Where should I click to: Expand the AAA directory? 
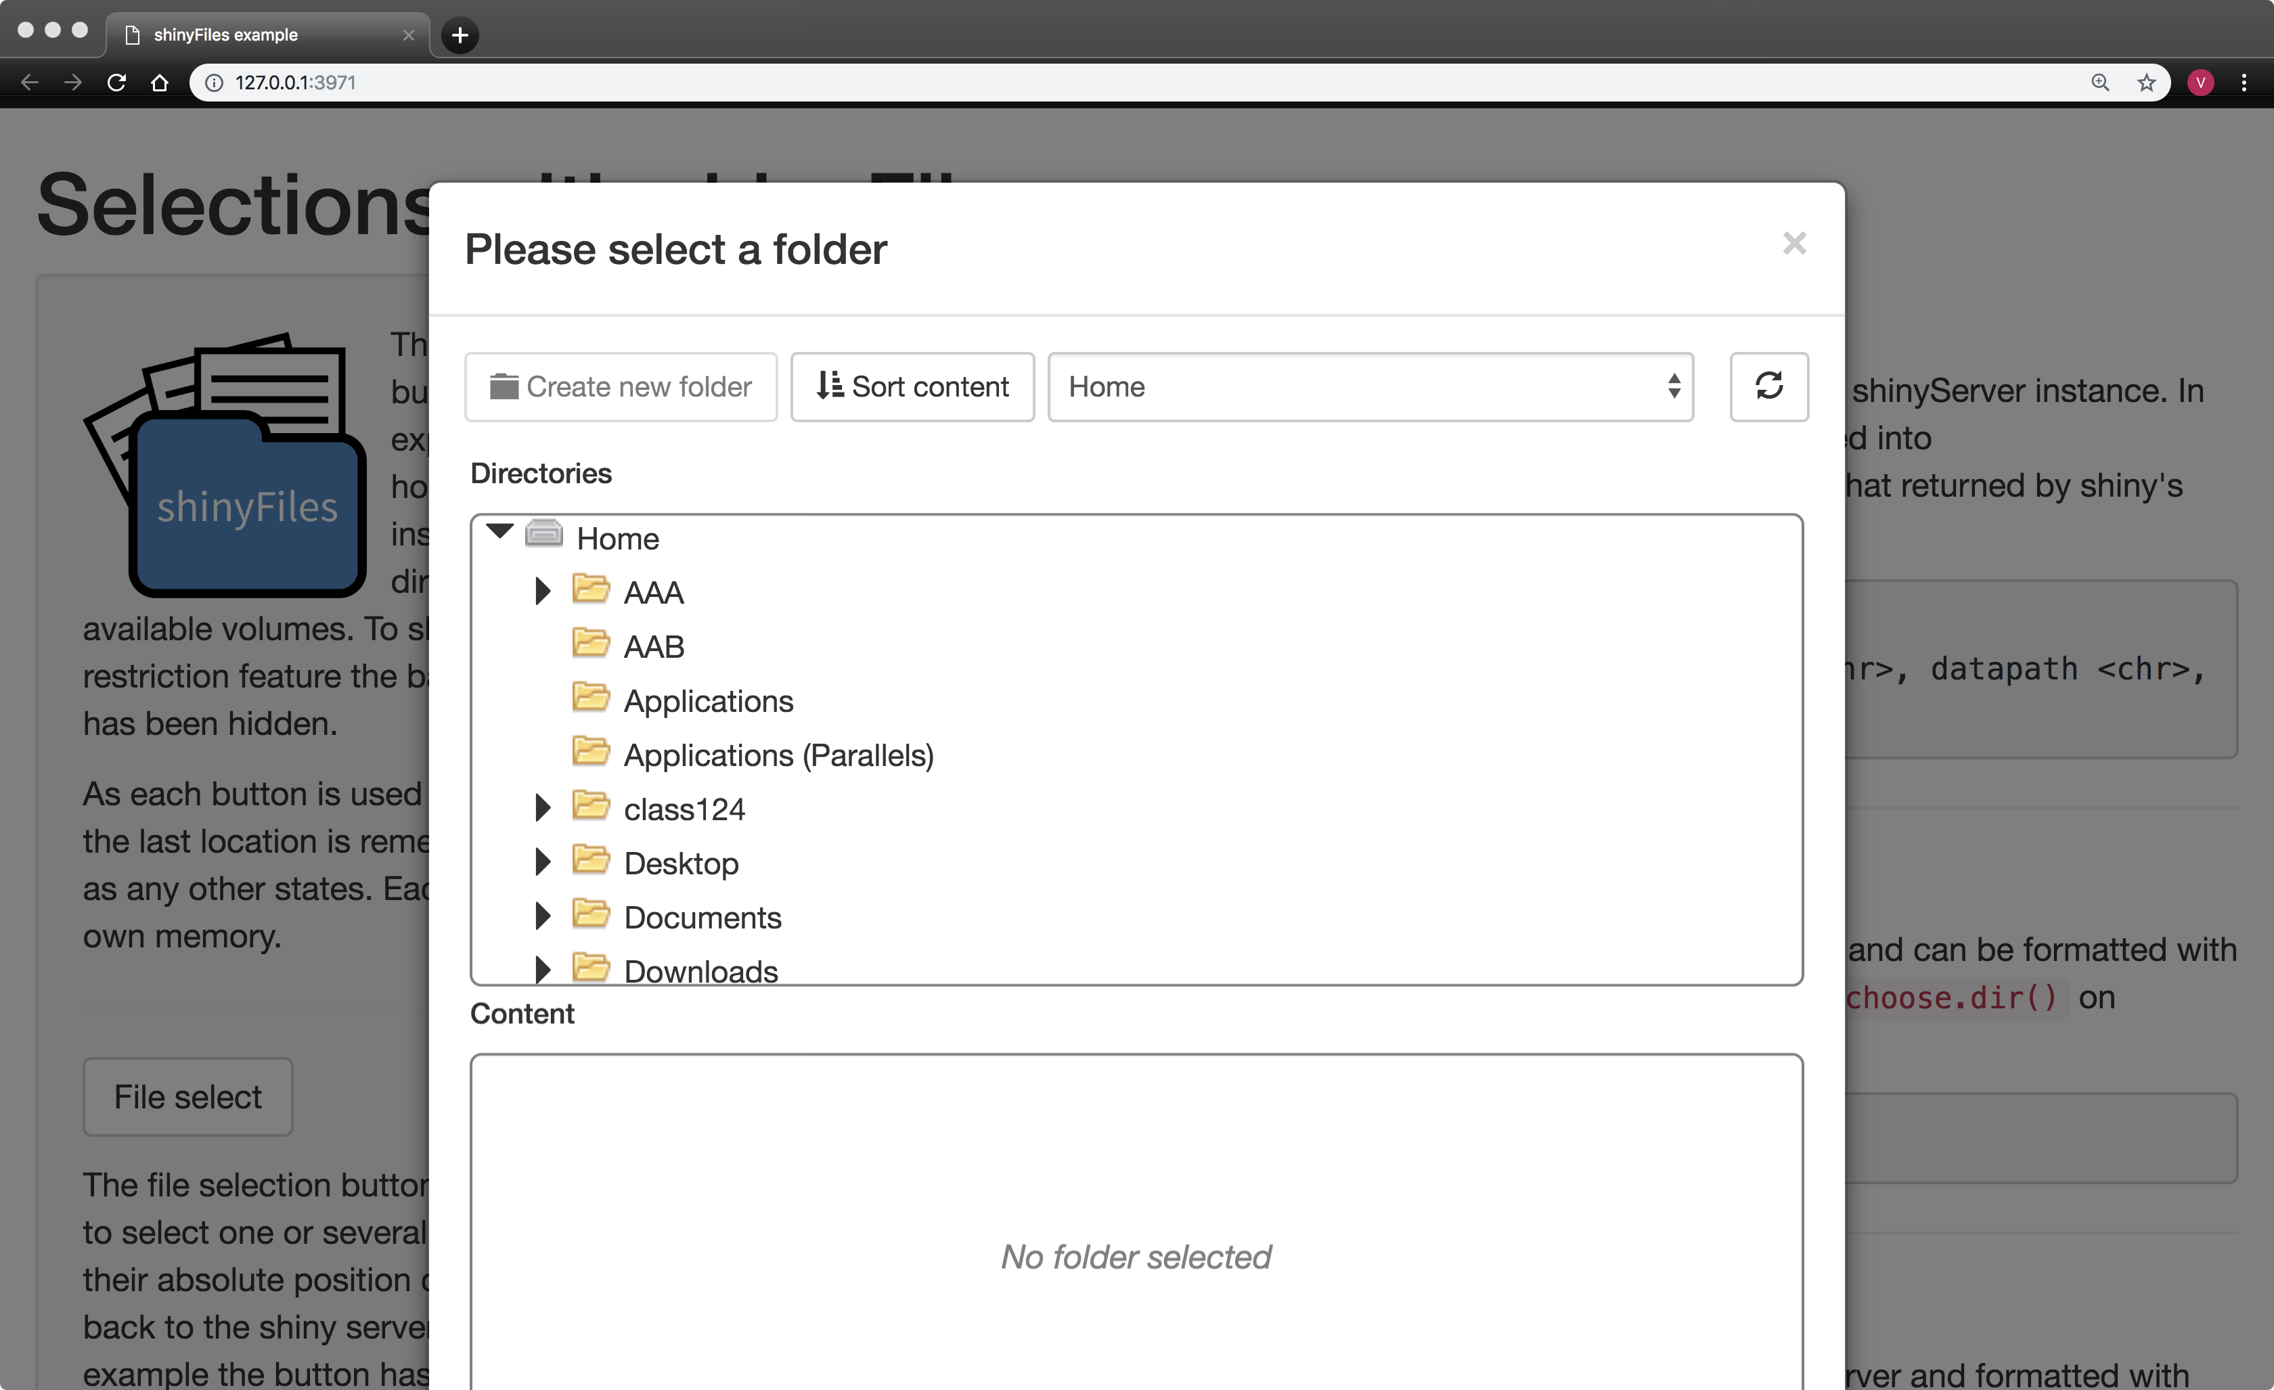pyautogui.click(x=543, y=591)
